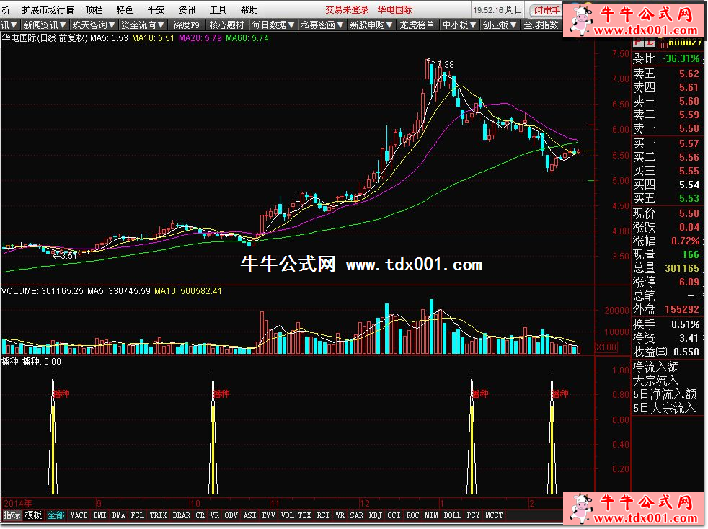Open the 每日数据 dropdown list
Viewport: 708px width, 529px height.
(273, 25)
